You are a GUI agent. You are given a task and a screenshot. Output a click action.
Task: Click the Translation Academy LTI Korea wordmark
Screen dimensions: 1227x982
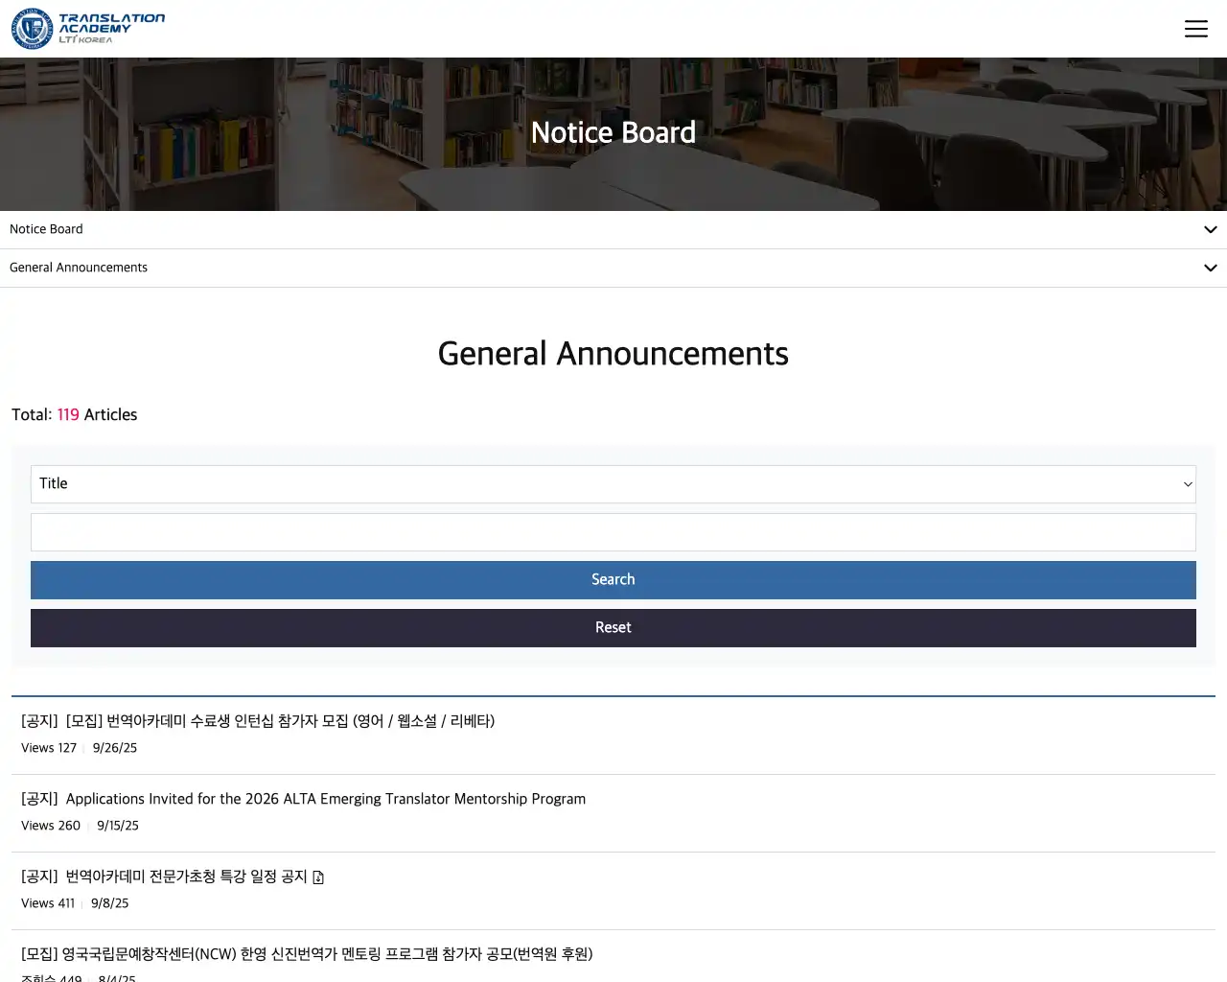(111, 29)
